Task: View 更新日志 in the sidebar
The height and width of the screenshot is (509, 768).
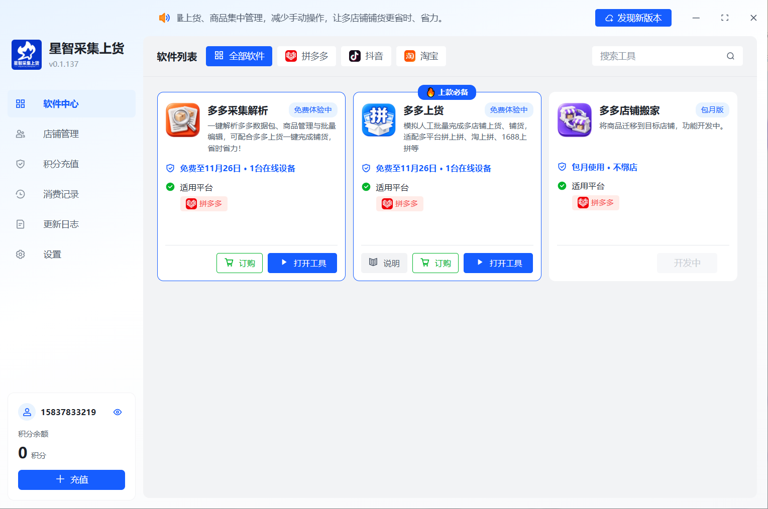Action: click(71, 224)
